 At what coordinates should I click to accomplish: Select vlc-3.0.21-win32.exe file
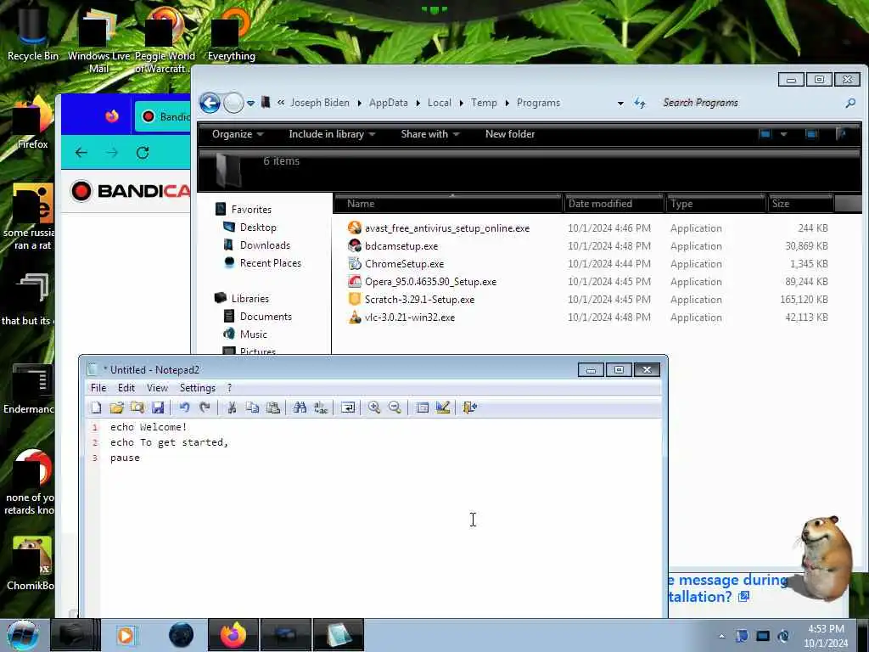410,318
